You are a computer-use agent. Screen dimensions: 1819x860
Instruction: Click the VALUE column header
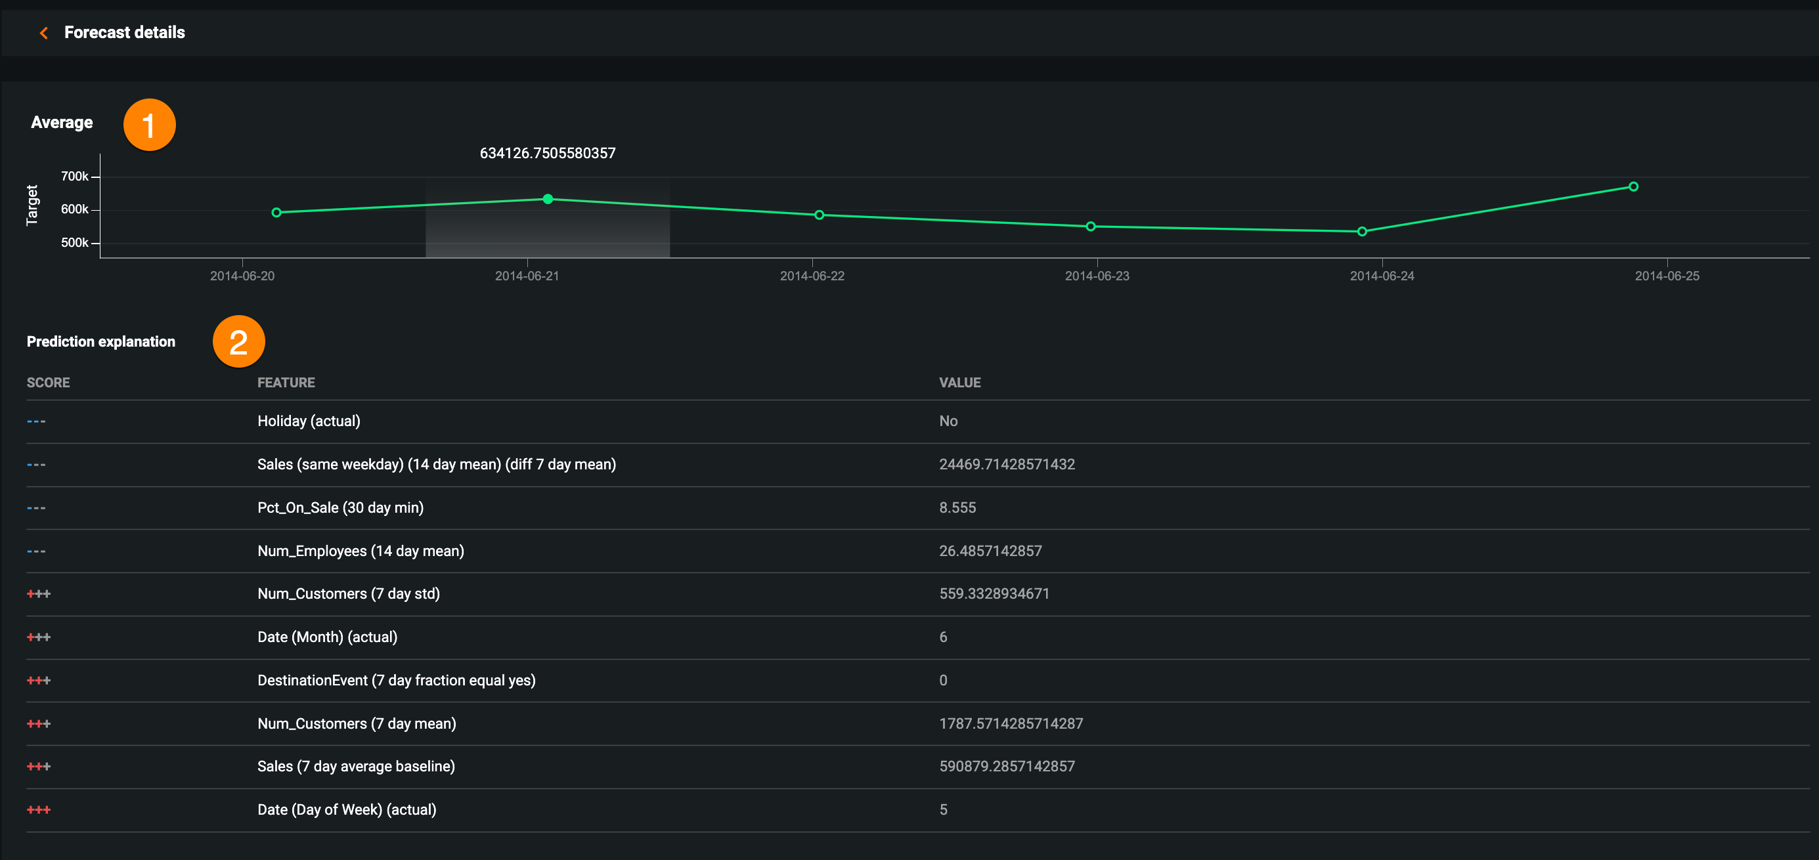pyautogui.click(x=959, y=383)
